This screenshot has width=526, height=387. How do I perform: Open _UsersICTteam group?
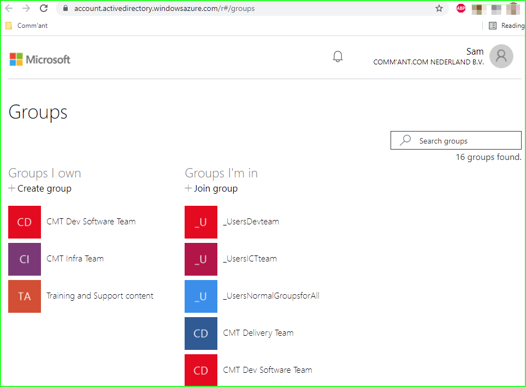(x=250, y=259)
